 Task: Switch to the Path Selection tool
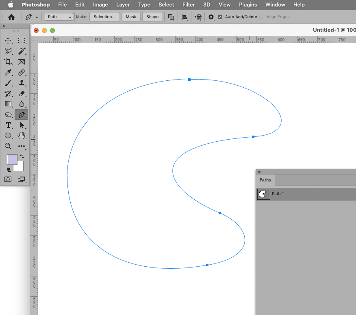click(x=22, y=125)
